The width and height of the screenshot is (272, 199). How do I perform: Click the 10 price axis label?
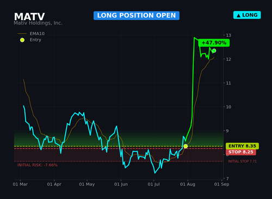tap(228, 107)
